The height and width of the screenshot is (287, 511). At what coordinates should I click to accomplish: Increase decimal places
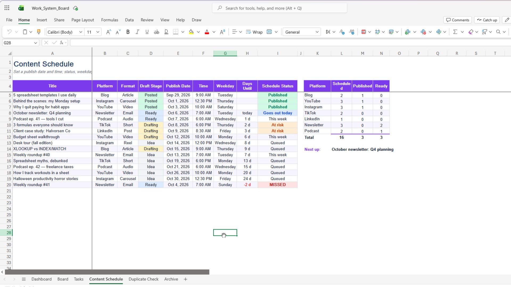(x=342, y=32)
